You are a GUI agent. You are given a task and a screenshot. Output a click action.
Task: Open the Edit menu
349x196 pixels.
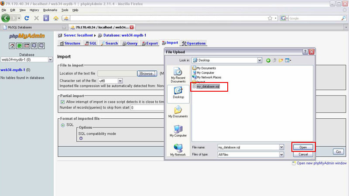pyautogui.click(x=13, y=10)
